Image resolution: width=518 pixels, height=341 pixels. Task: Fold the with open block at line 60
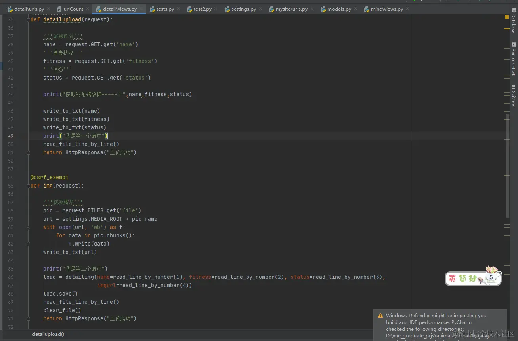click(29, 227)
